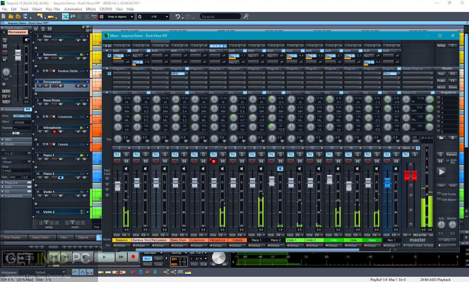Image resolution: width=469 pixels, height=282 pixels.
Task: Save the project with the floppy icon
Action: 25,16
